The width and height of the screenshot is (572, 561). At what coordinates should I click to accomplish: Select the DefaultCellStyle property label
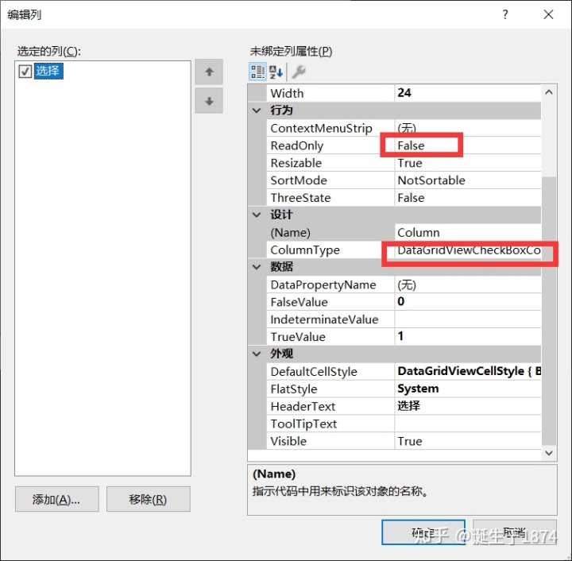[x=314, y=371]
